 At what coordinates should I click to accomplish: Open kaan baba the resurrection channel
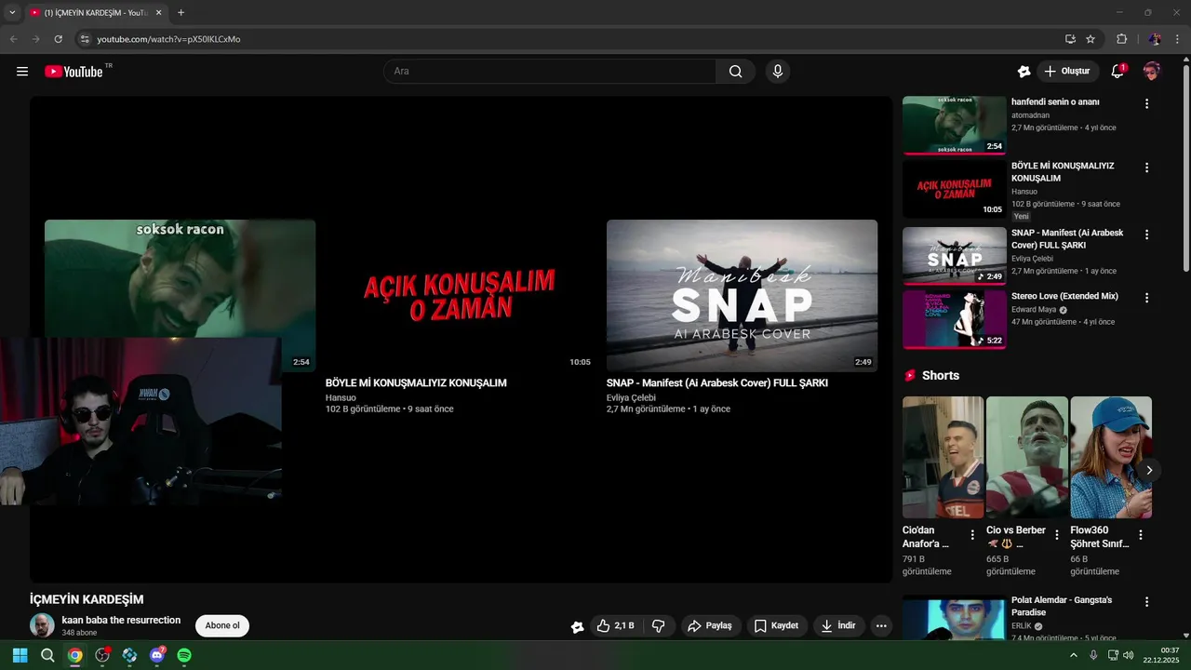(121, 621)
